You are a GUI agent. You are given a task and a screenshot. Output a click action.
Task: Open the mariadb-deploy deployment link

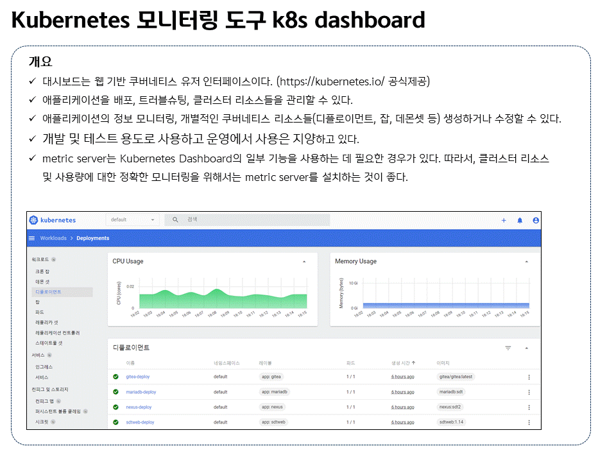pos(141,392)
